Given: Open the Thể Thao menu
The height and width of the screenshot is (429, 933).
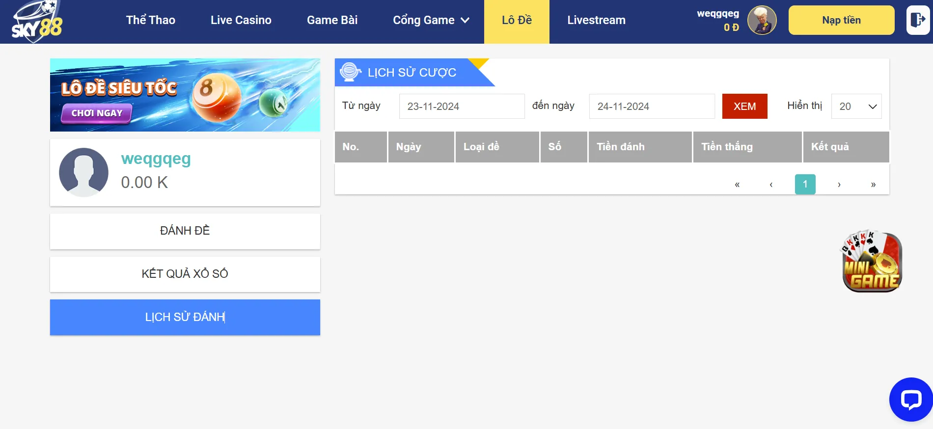Looking at the screenshot, I should pos(150,20).
